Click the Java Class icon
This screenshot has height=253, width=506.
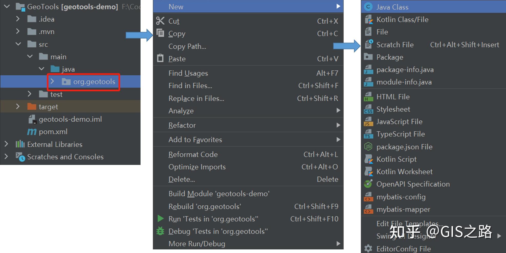click(x=368, y=7)
